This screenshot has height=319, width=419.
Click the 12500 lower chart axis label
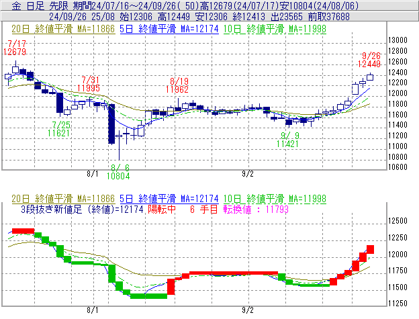[x=398, y=221]
